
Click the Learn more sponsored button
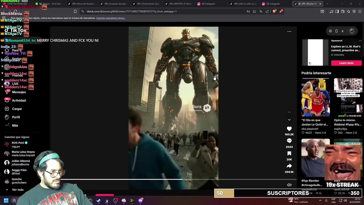pyautogui.click(x=346, y=63)
